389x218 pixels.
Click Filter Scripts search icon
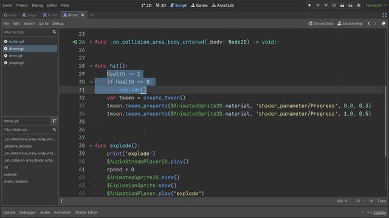click(x=54, y=32)
